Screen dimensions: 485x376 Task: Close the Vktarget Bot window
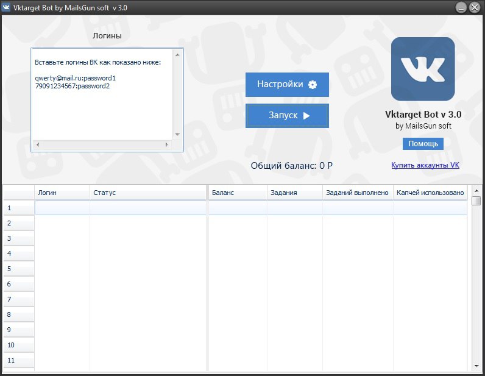(475, 7)
